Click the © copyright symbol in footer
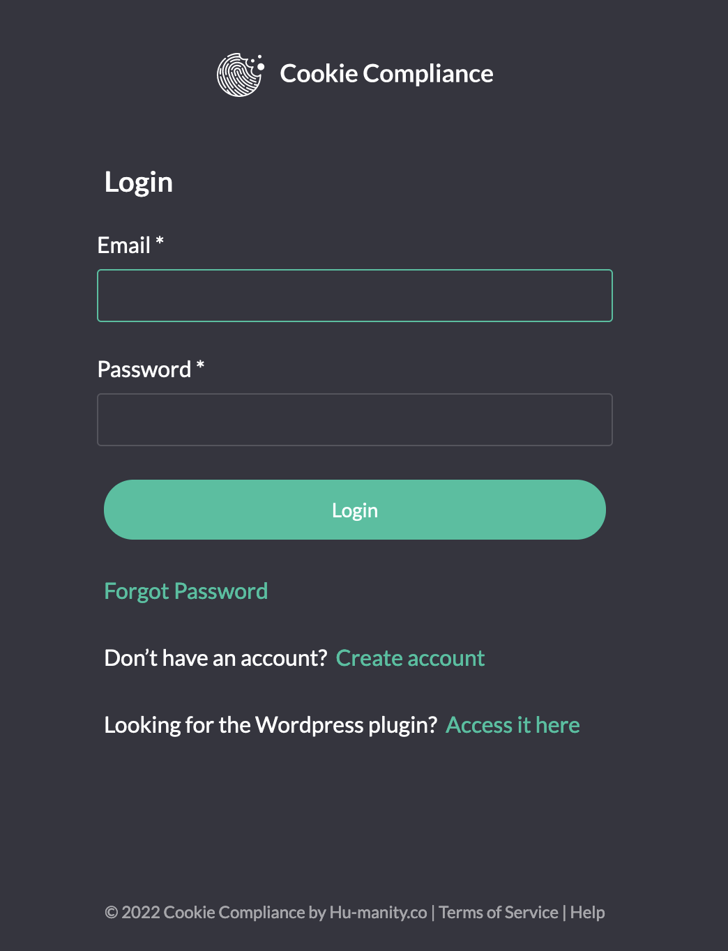The width and height of the screenshot is (728, 951). pyautogui.click(x=111, y=913)
